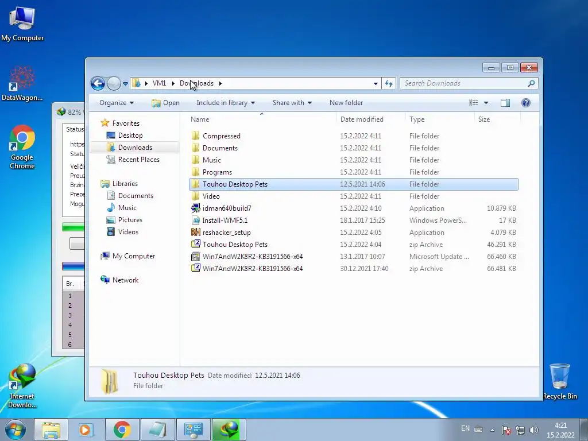Select My Computer in navigation pane

pyautogui.click(x=128, y=256)
